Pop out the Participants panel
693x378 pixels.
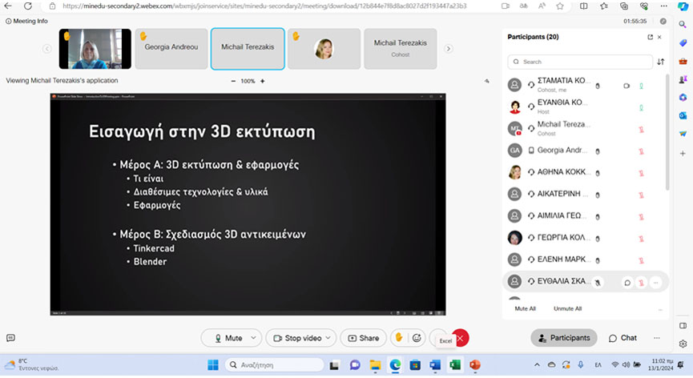tap(650, 37)
